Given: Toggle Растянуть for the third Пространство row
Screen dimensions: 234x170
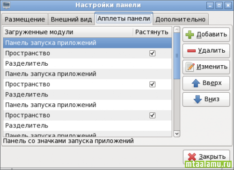Looking at the screenshot, I should (152, 116).
